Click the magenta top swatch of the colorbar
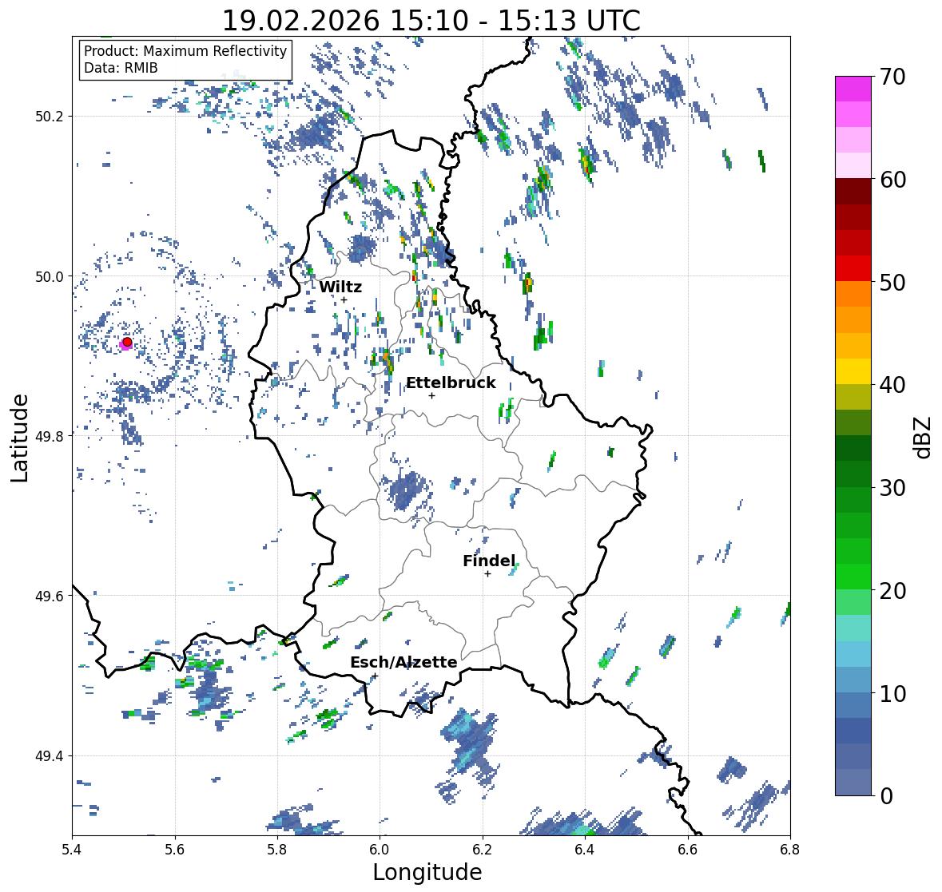This screenshot has width=942, height=892. tap(853, 89)
